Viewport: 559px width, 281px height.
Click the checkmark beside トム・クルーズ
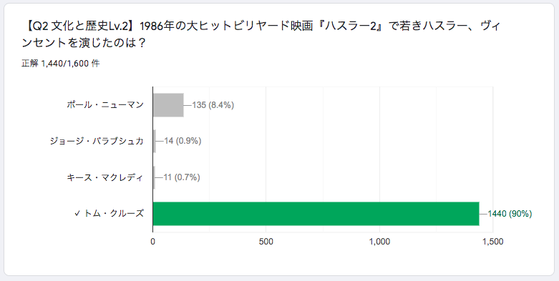77,214
